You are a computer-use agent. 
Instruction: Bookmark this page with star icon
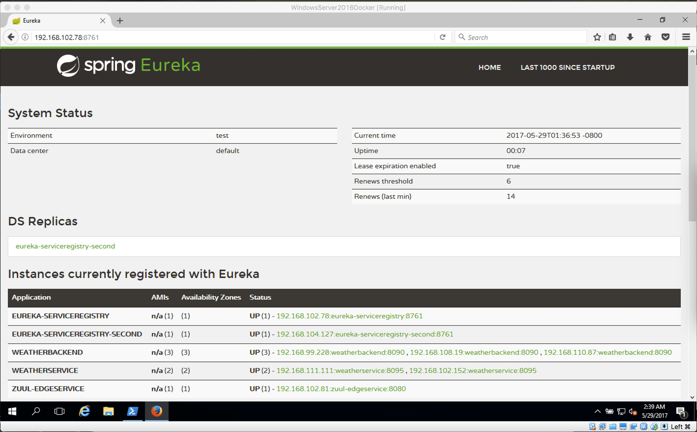597,37
